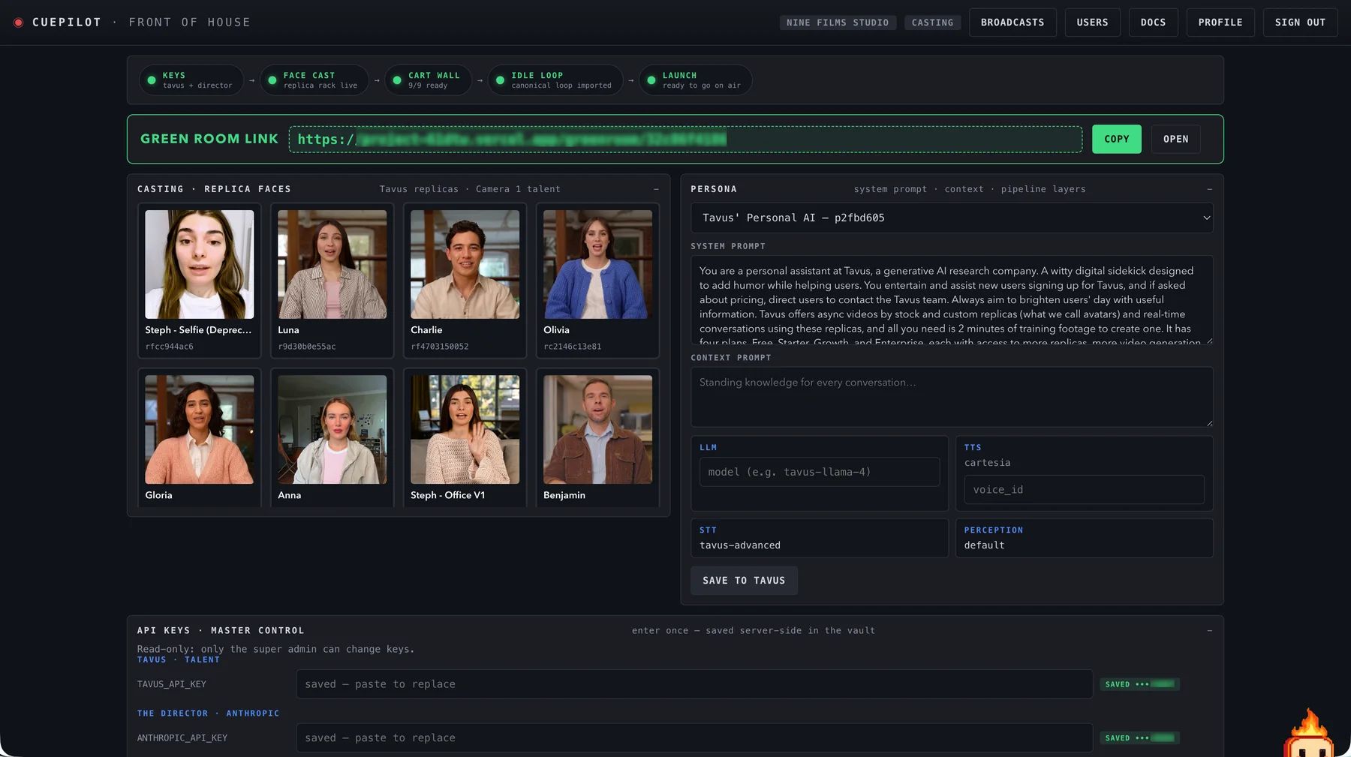The image size is (1351, 757).
Task: Select the Olivia replica face
Action: (597, 281)
